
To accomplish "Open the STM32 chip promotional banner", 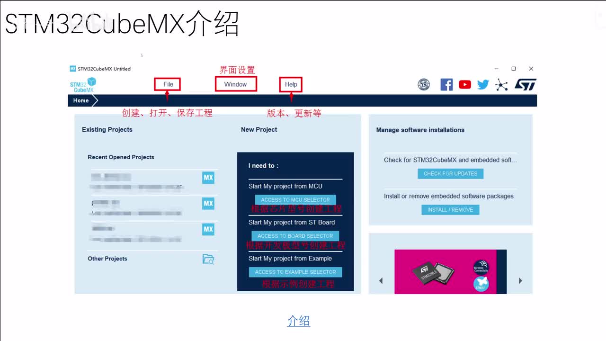I will click(450, 272).
